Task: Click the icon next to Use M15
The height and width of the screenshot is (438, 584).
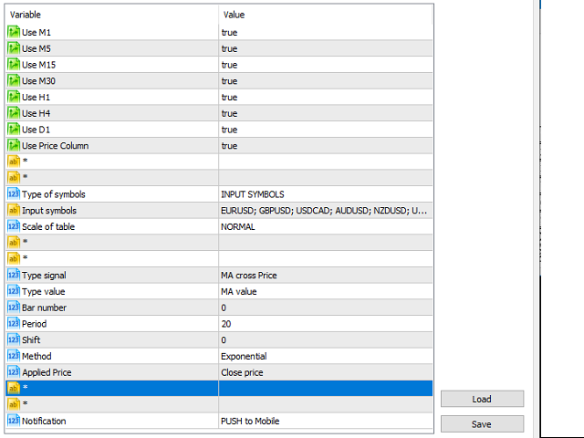Action: click(x=14, y=65)
